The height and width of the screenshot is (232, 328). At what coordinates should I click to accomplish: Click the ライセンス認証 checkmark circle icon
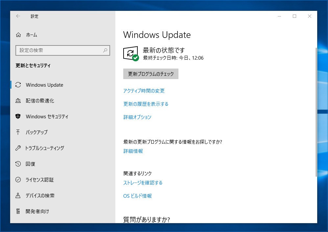[x=18, y=180]
